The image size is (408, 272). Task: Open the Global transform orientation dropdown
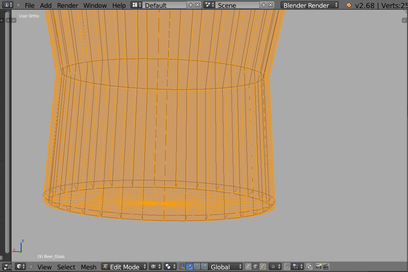221,266
